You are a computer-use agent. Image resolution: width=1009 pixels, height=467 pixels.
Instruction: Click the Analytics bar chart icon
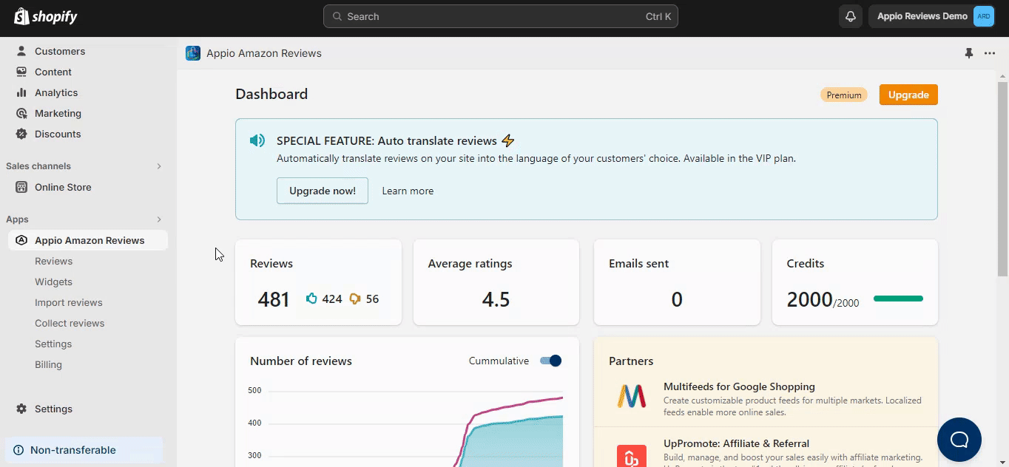pyautogui.click(x=21, y=92)
